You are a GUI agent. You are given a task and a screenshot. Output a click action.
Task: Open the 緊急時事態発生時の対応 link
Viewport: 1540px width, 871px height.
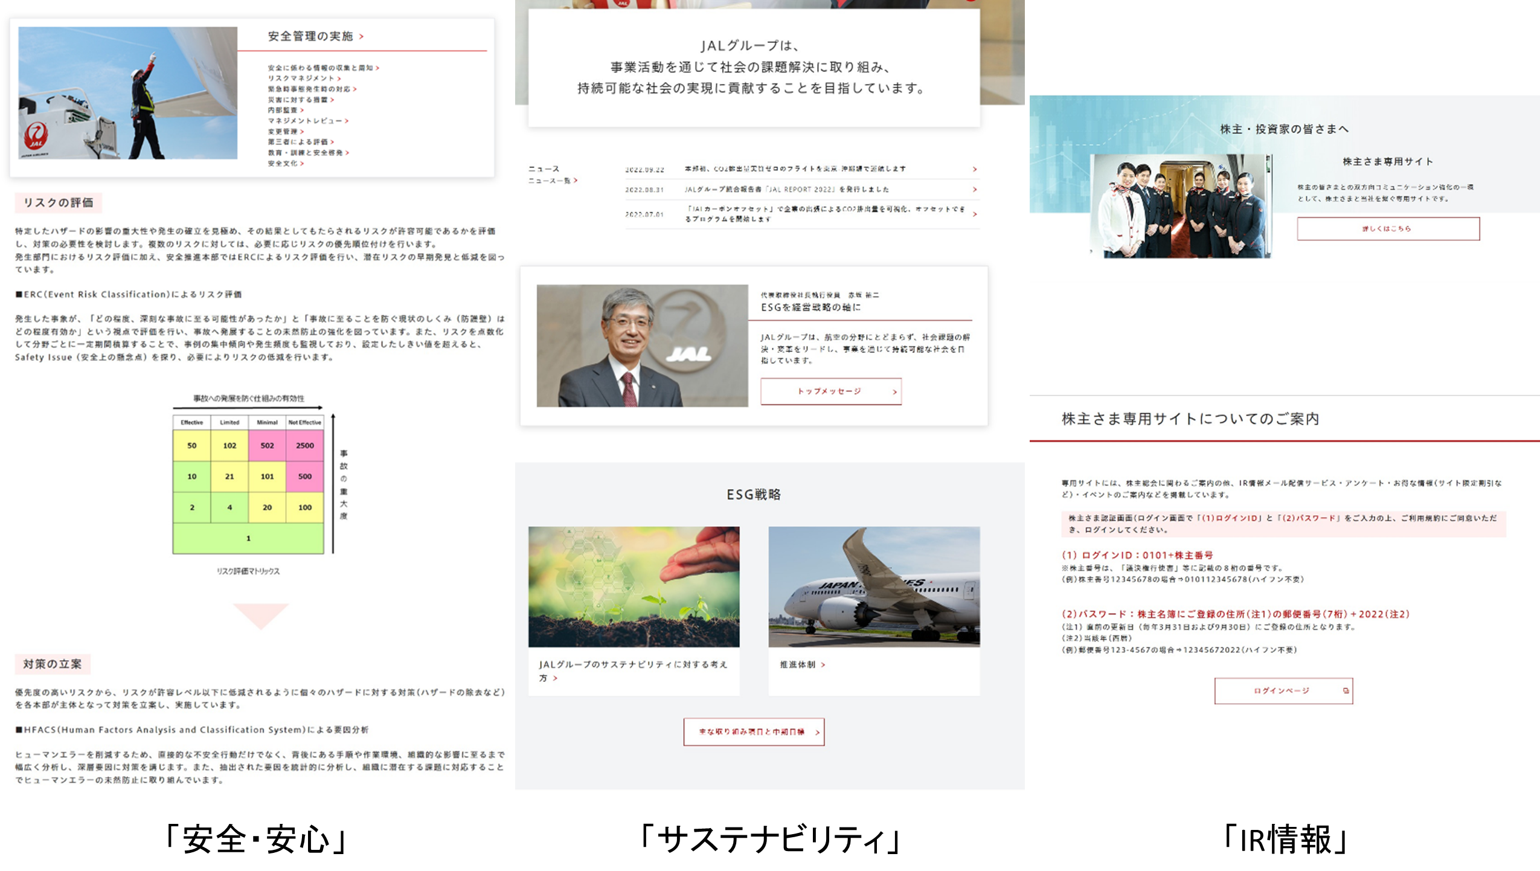tap(309, 89)
